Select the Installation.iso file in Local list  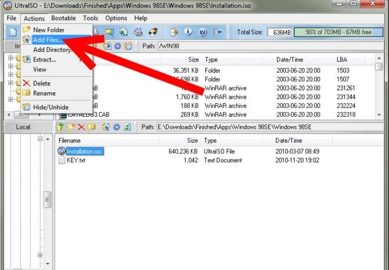tap(84, 151)
